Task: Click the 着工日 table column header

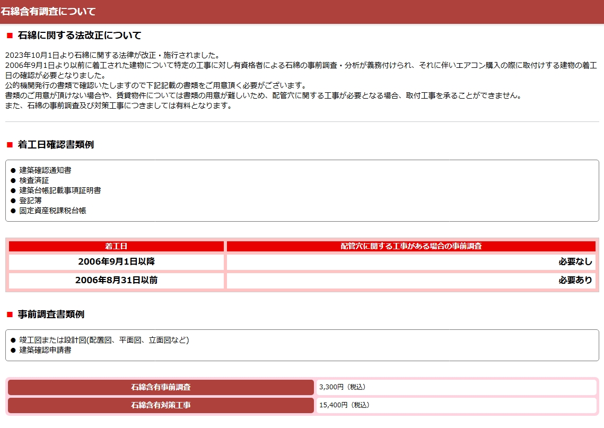Action: (x=116, y=246)
